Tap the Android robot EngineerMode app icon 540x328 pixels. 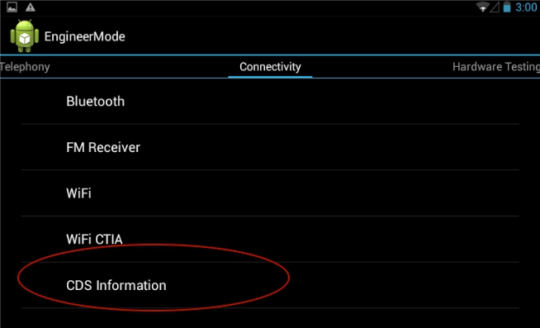click(24, 36)
